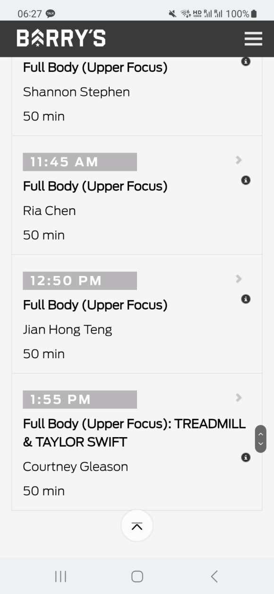Open the TREADMILL & TAYLOR SWIFT class title

[135, 433]
